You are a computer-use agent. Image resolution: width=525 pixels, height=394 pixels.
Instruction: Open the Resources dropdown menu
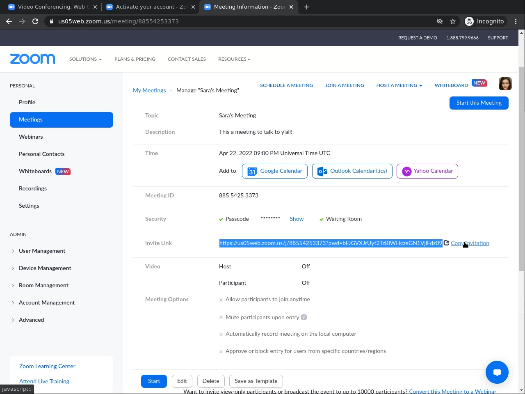pyautogui.click(x=234, y=59)
